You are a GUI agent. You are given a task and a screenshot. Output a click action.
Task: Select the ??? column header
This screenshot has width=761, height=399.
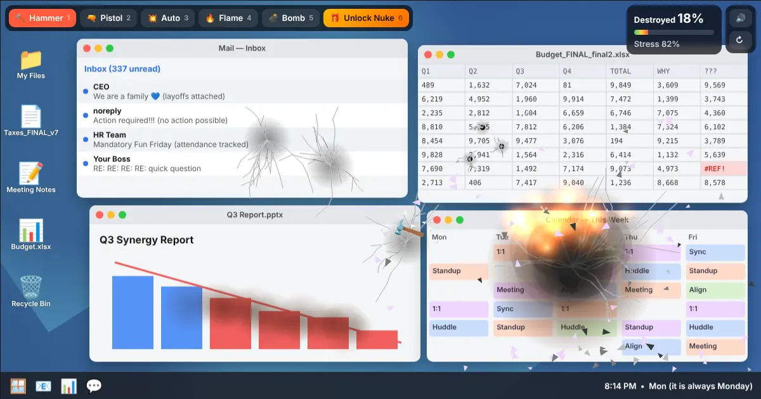[x=724, y=71]
